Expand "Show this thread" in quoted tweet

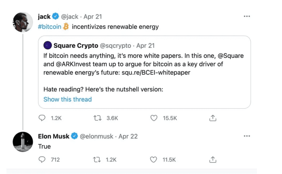67,99
